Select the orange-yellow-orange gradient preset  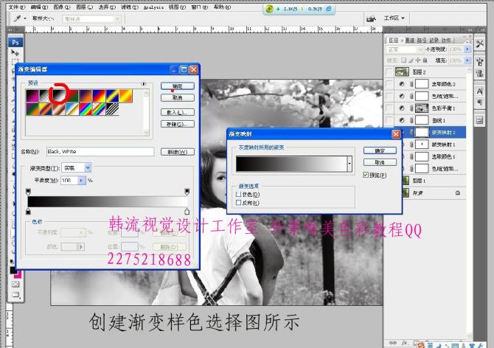[125, 96]
